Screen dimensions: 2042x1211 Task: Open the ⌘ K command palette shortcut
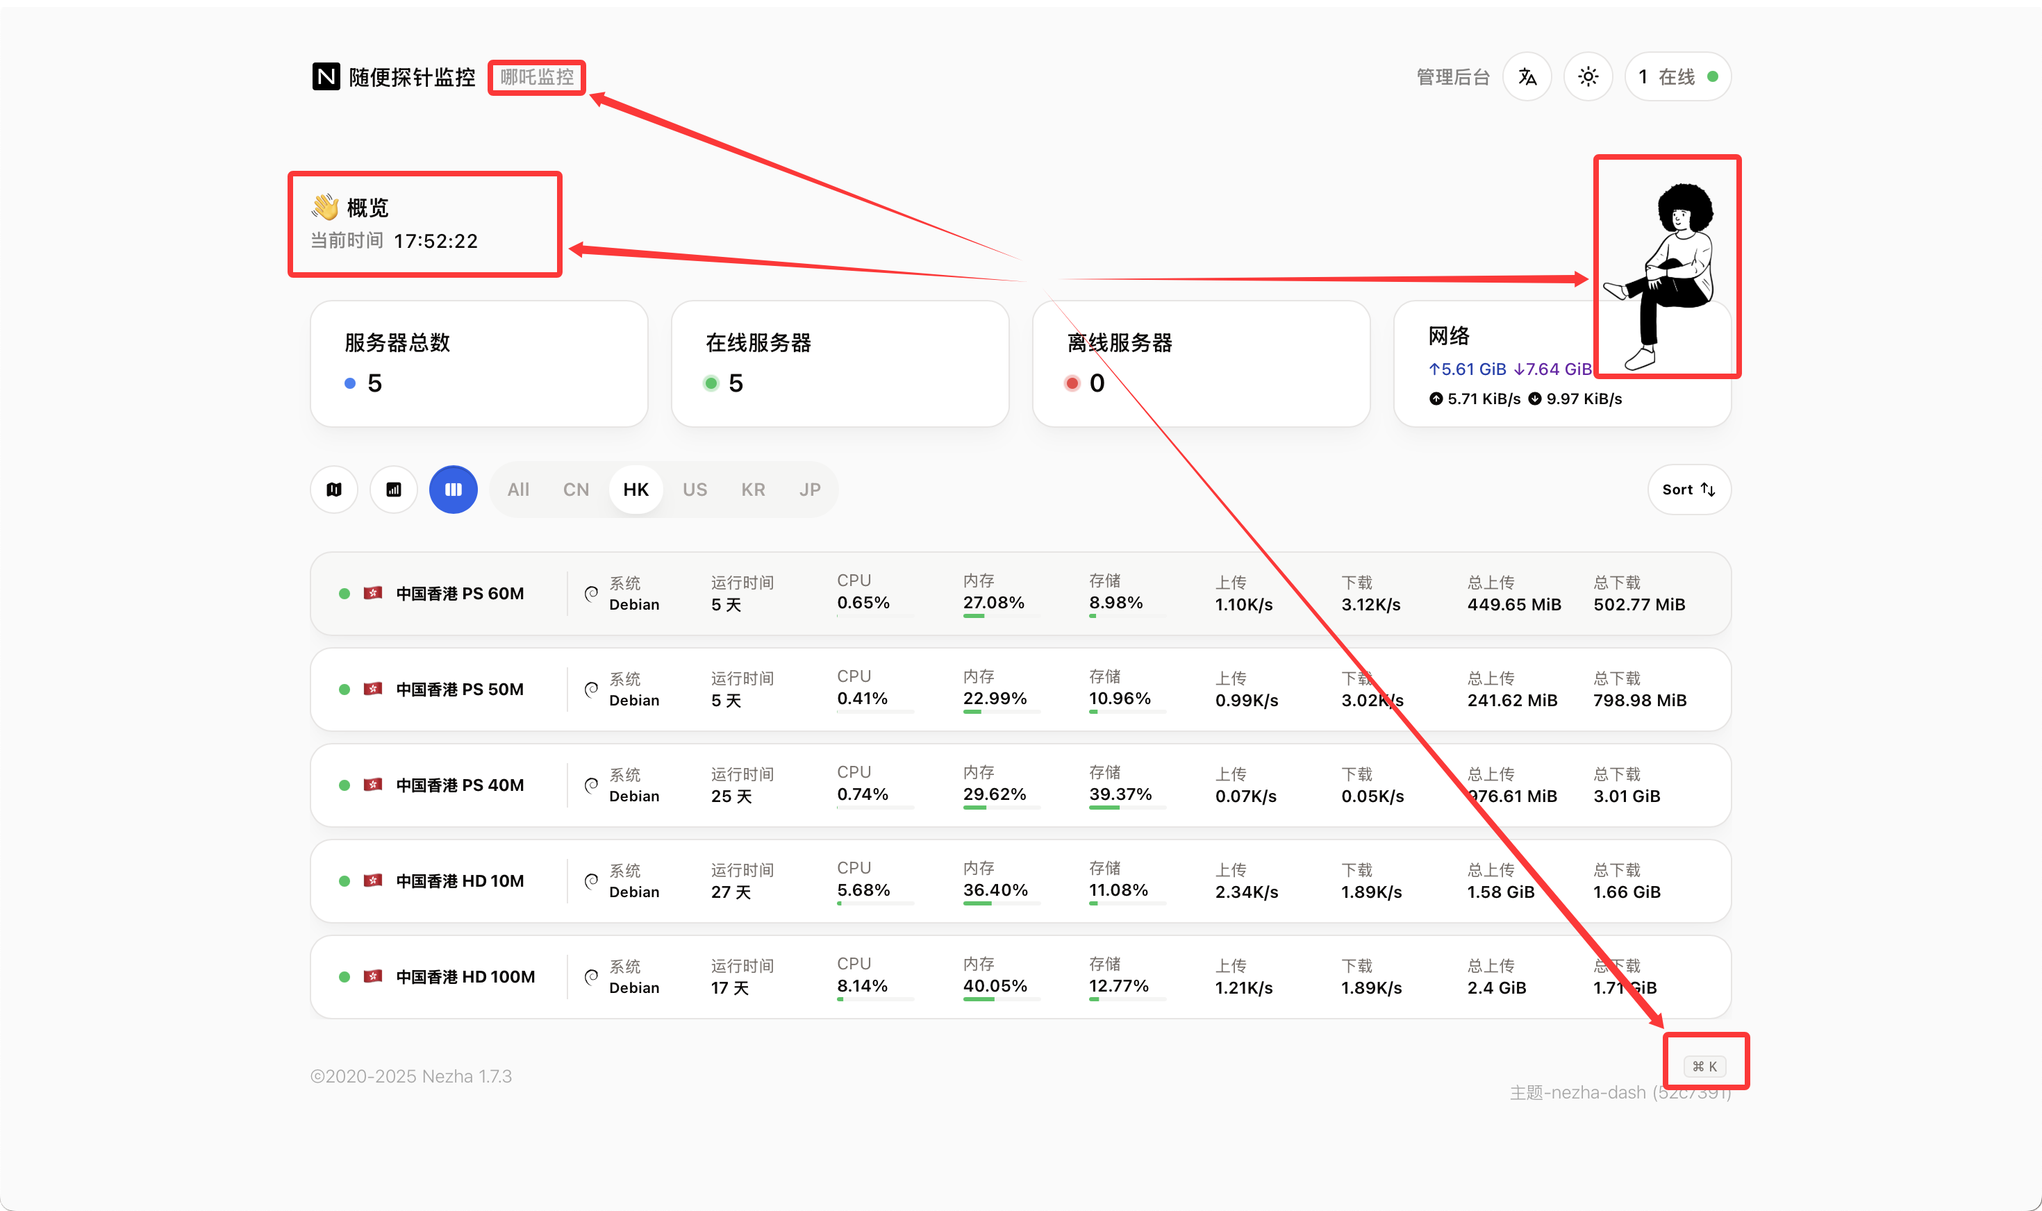click(1704, 1067)
